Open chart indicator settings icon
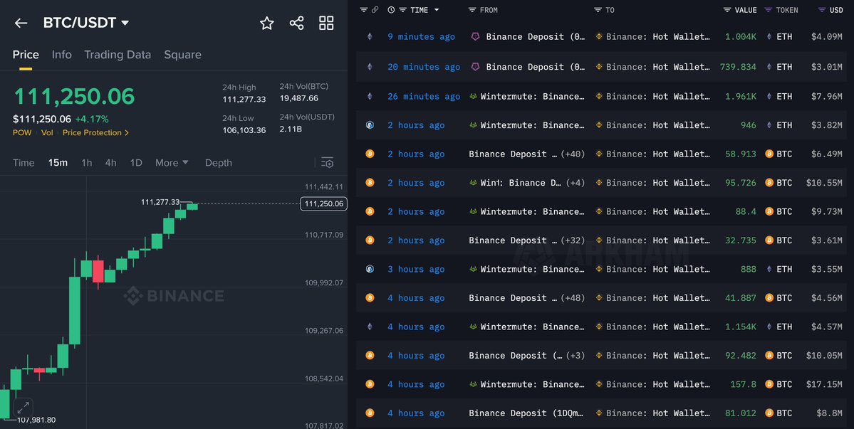Screen dimensions: 854x429 pos(327,163)
